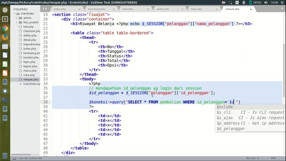Click the Tab Size setting in status bar
This screenshot has width=286, height=161.
(252, 158)
